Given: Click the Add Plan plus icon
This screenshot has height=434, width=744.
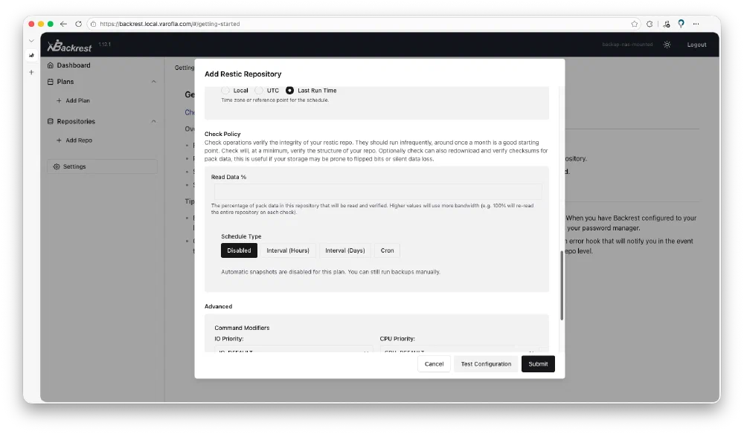Looking at the screenshot, I should (59, 100).
